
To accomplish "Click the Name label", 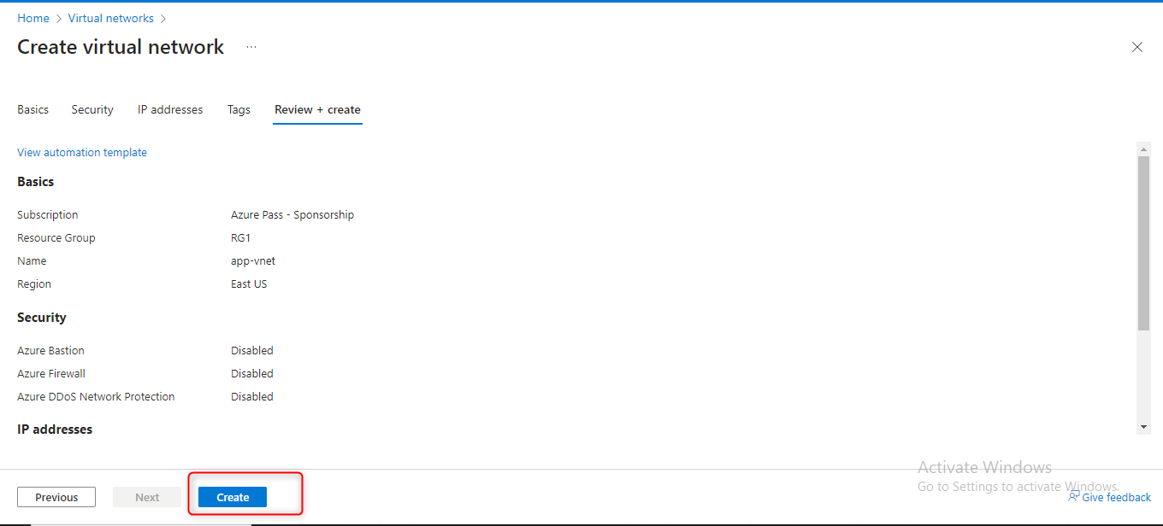I will [32, 260].
